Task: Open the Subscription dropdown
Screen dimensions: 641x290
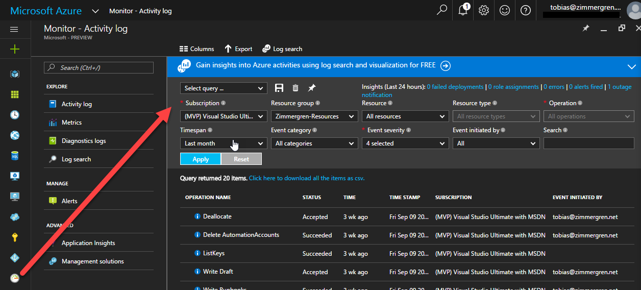Action: pos(224,116)
